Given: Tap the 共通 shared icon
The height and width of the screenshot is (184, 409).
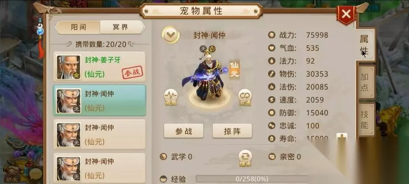Looking at the screenshot, I should 245,97.
